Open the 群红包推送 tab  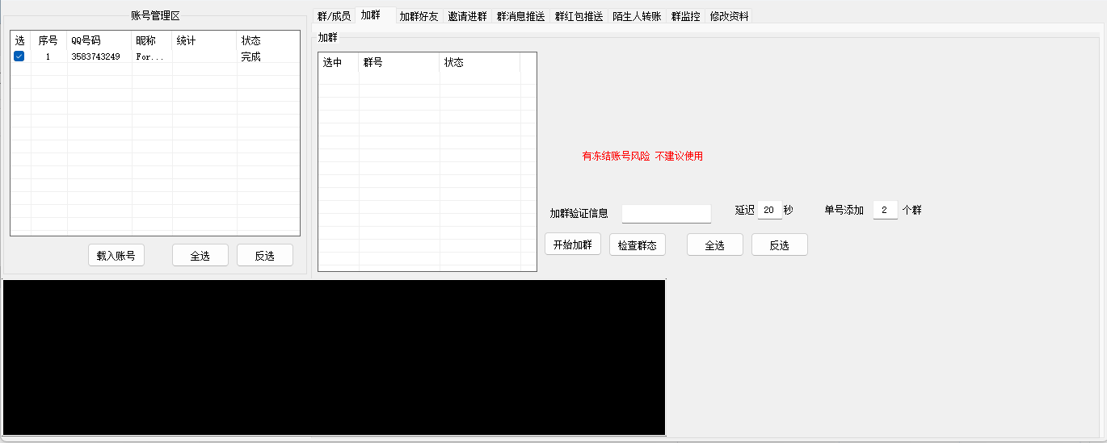tap(579, 16)
